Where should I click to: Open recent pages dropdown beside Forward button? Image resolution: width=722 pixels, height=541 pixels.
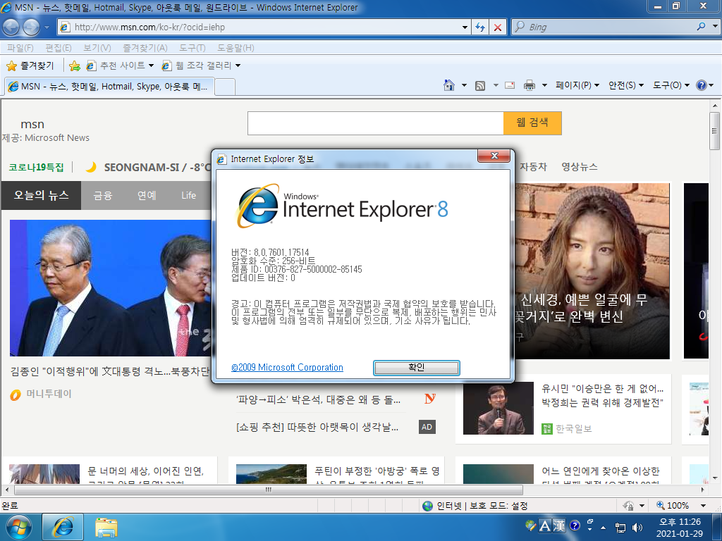click(x=47, y=27)
